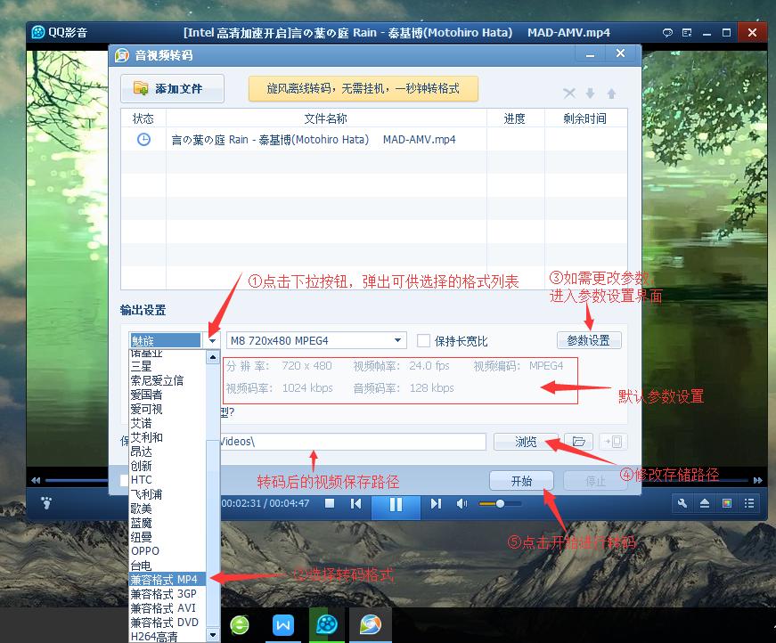Open the folder icon next to 浏览

pos(579,441)
